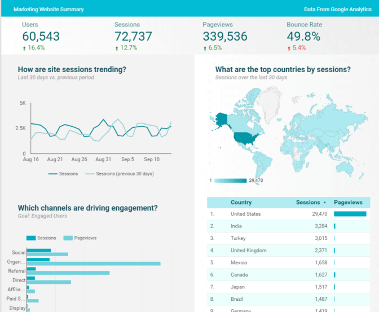Viewport: 379px width, 312px height.
Task: Click the 3,015 sessions value
Action: (x=321, y=238)
